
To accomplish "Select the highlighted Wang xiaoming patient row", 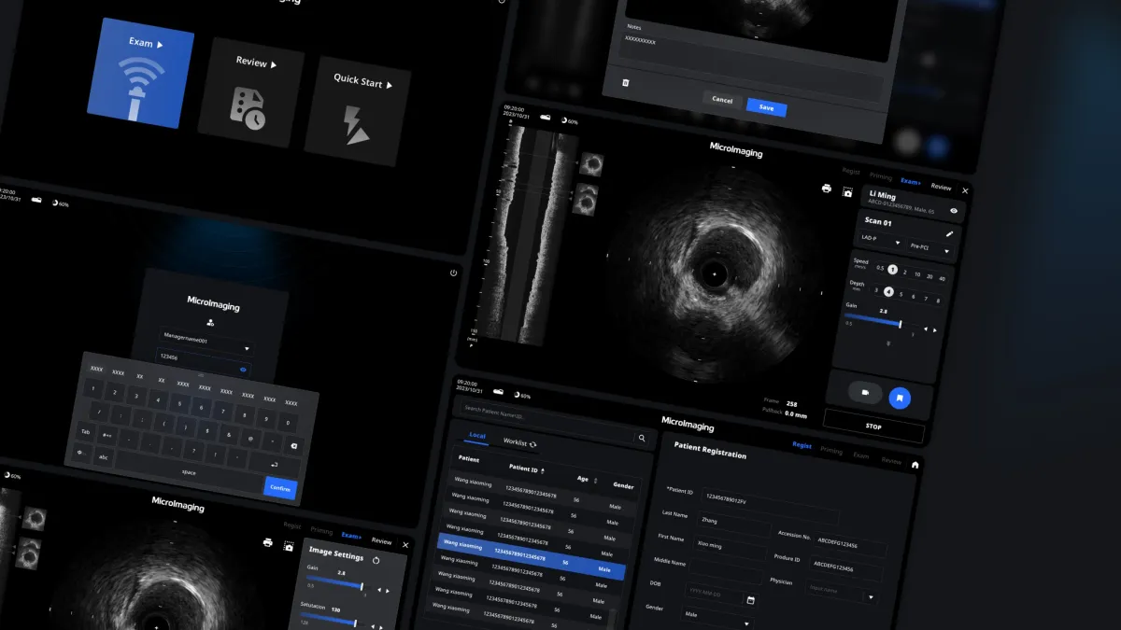I will click(532, 555).
